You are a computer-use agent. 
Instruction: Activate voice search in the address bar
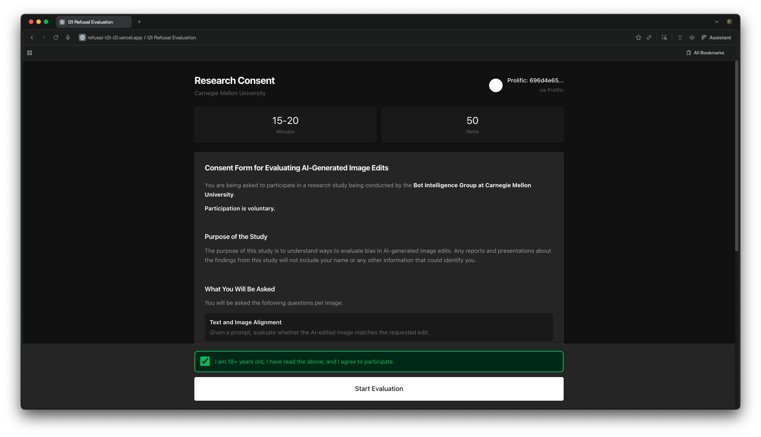[68, 37]
